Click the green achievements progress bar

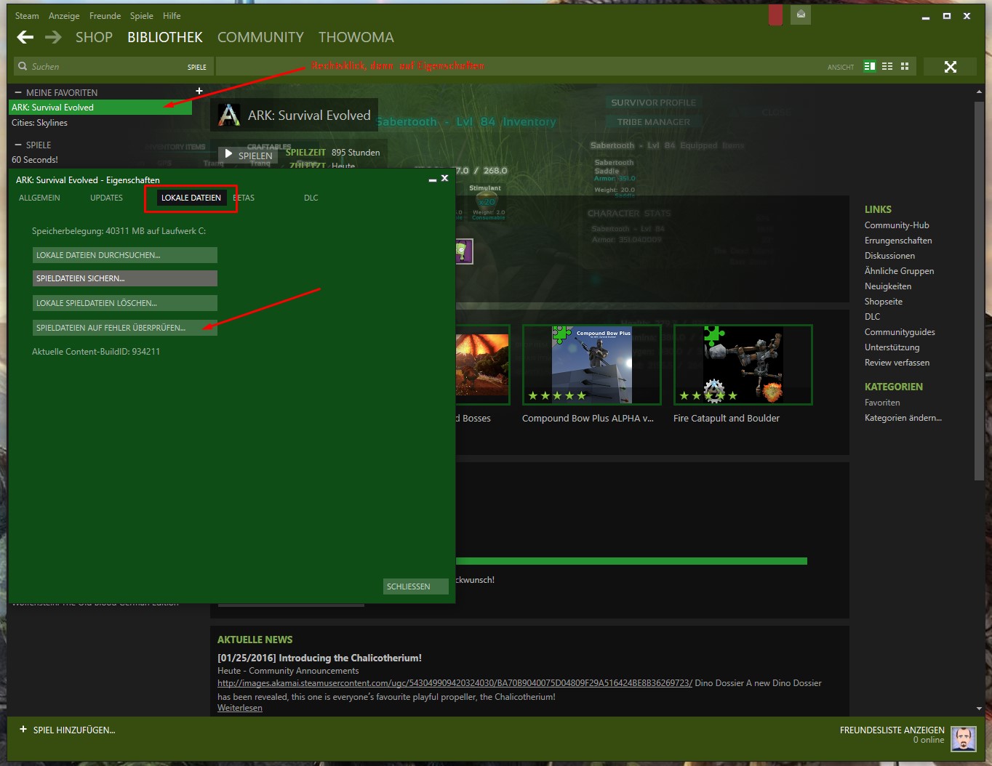[x=631, y=561]
